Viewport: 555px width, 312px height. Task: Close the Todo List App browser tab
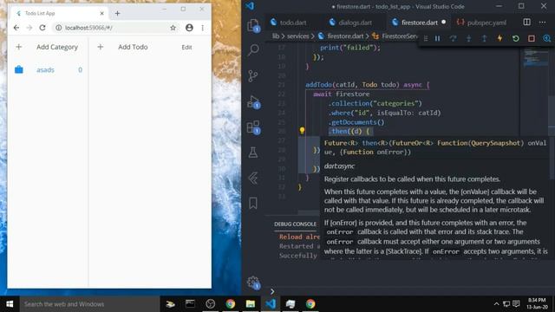click(102, 14)
